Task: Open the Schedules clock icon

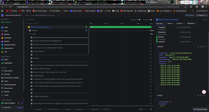Action: 2,38
